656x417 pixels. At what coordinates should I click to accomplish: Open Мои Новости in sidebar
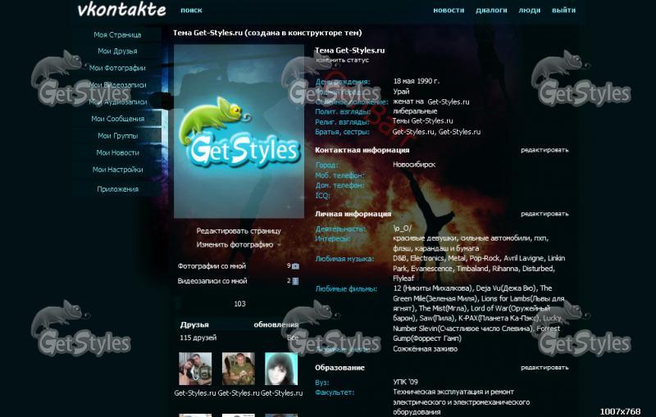[x=117, y=152]
